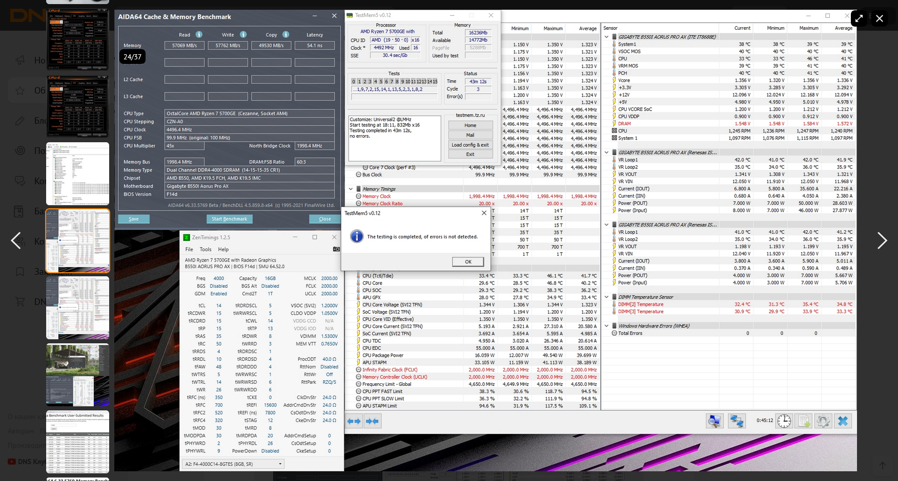Click Load config & exit in TestMem5

pyautogui.click(x=471, y=145)
